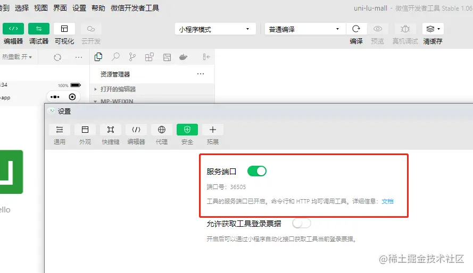Click the 端口号: 36505 text
473x273 pixels.
click(226, 187)
